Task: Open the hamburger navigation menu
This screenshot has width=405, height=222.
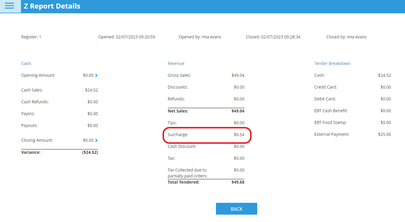Action: click(x=10, y=6)
